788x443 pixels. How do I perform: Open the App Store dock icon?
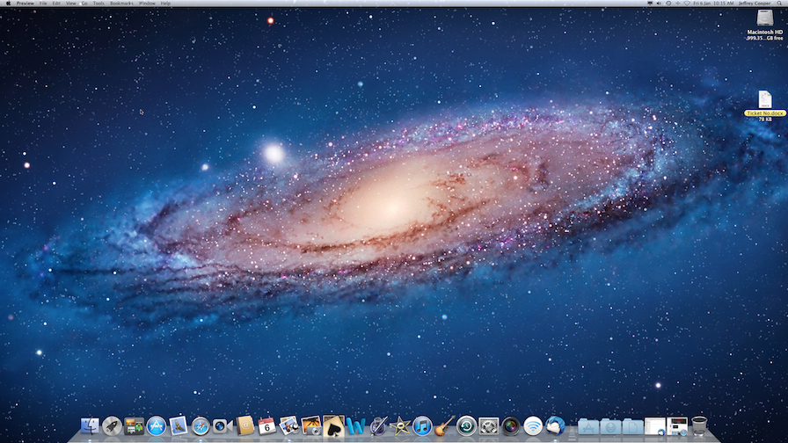[157, 426]
